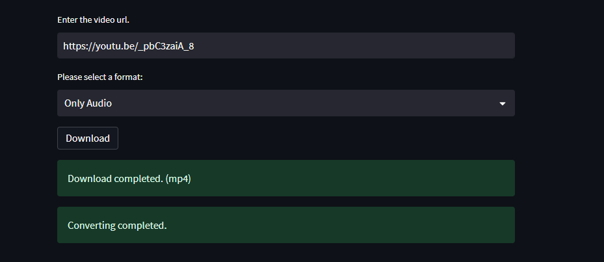
Task: Expand the format combo box via its arrow
Action: pos(503,103)
